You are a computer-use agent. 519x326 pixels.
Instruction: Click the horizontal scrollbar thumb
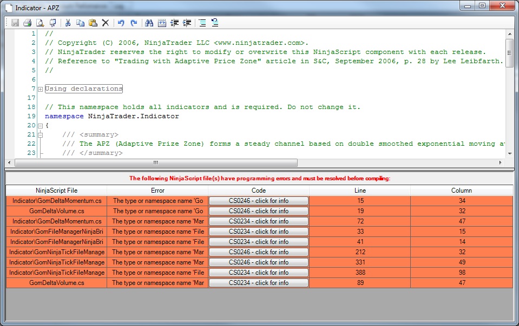point(156,162)
